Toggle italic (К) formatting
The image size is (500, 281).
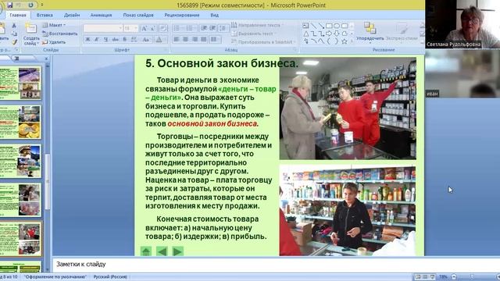(97, 40)
